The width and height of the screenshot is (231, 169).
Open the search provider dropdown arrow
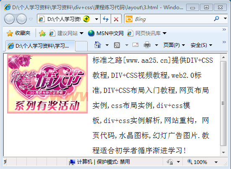coord(225,18)
